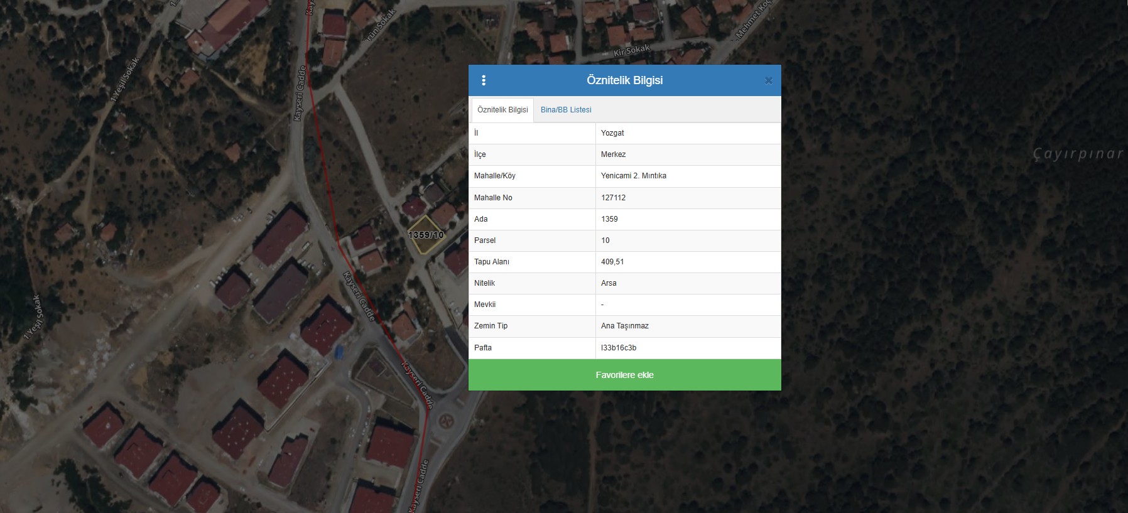Open the three-dot menu in Öznitelik Bilgisi header
This screenshot has width=1128, height=513.
tap(484, 80)
